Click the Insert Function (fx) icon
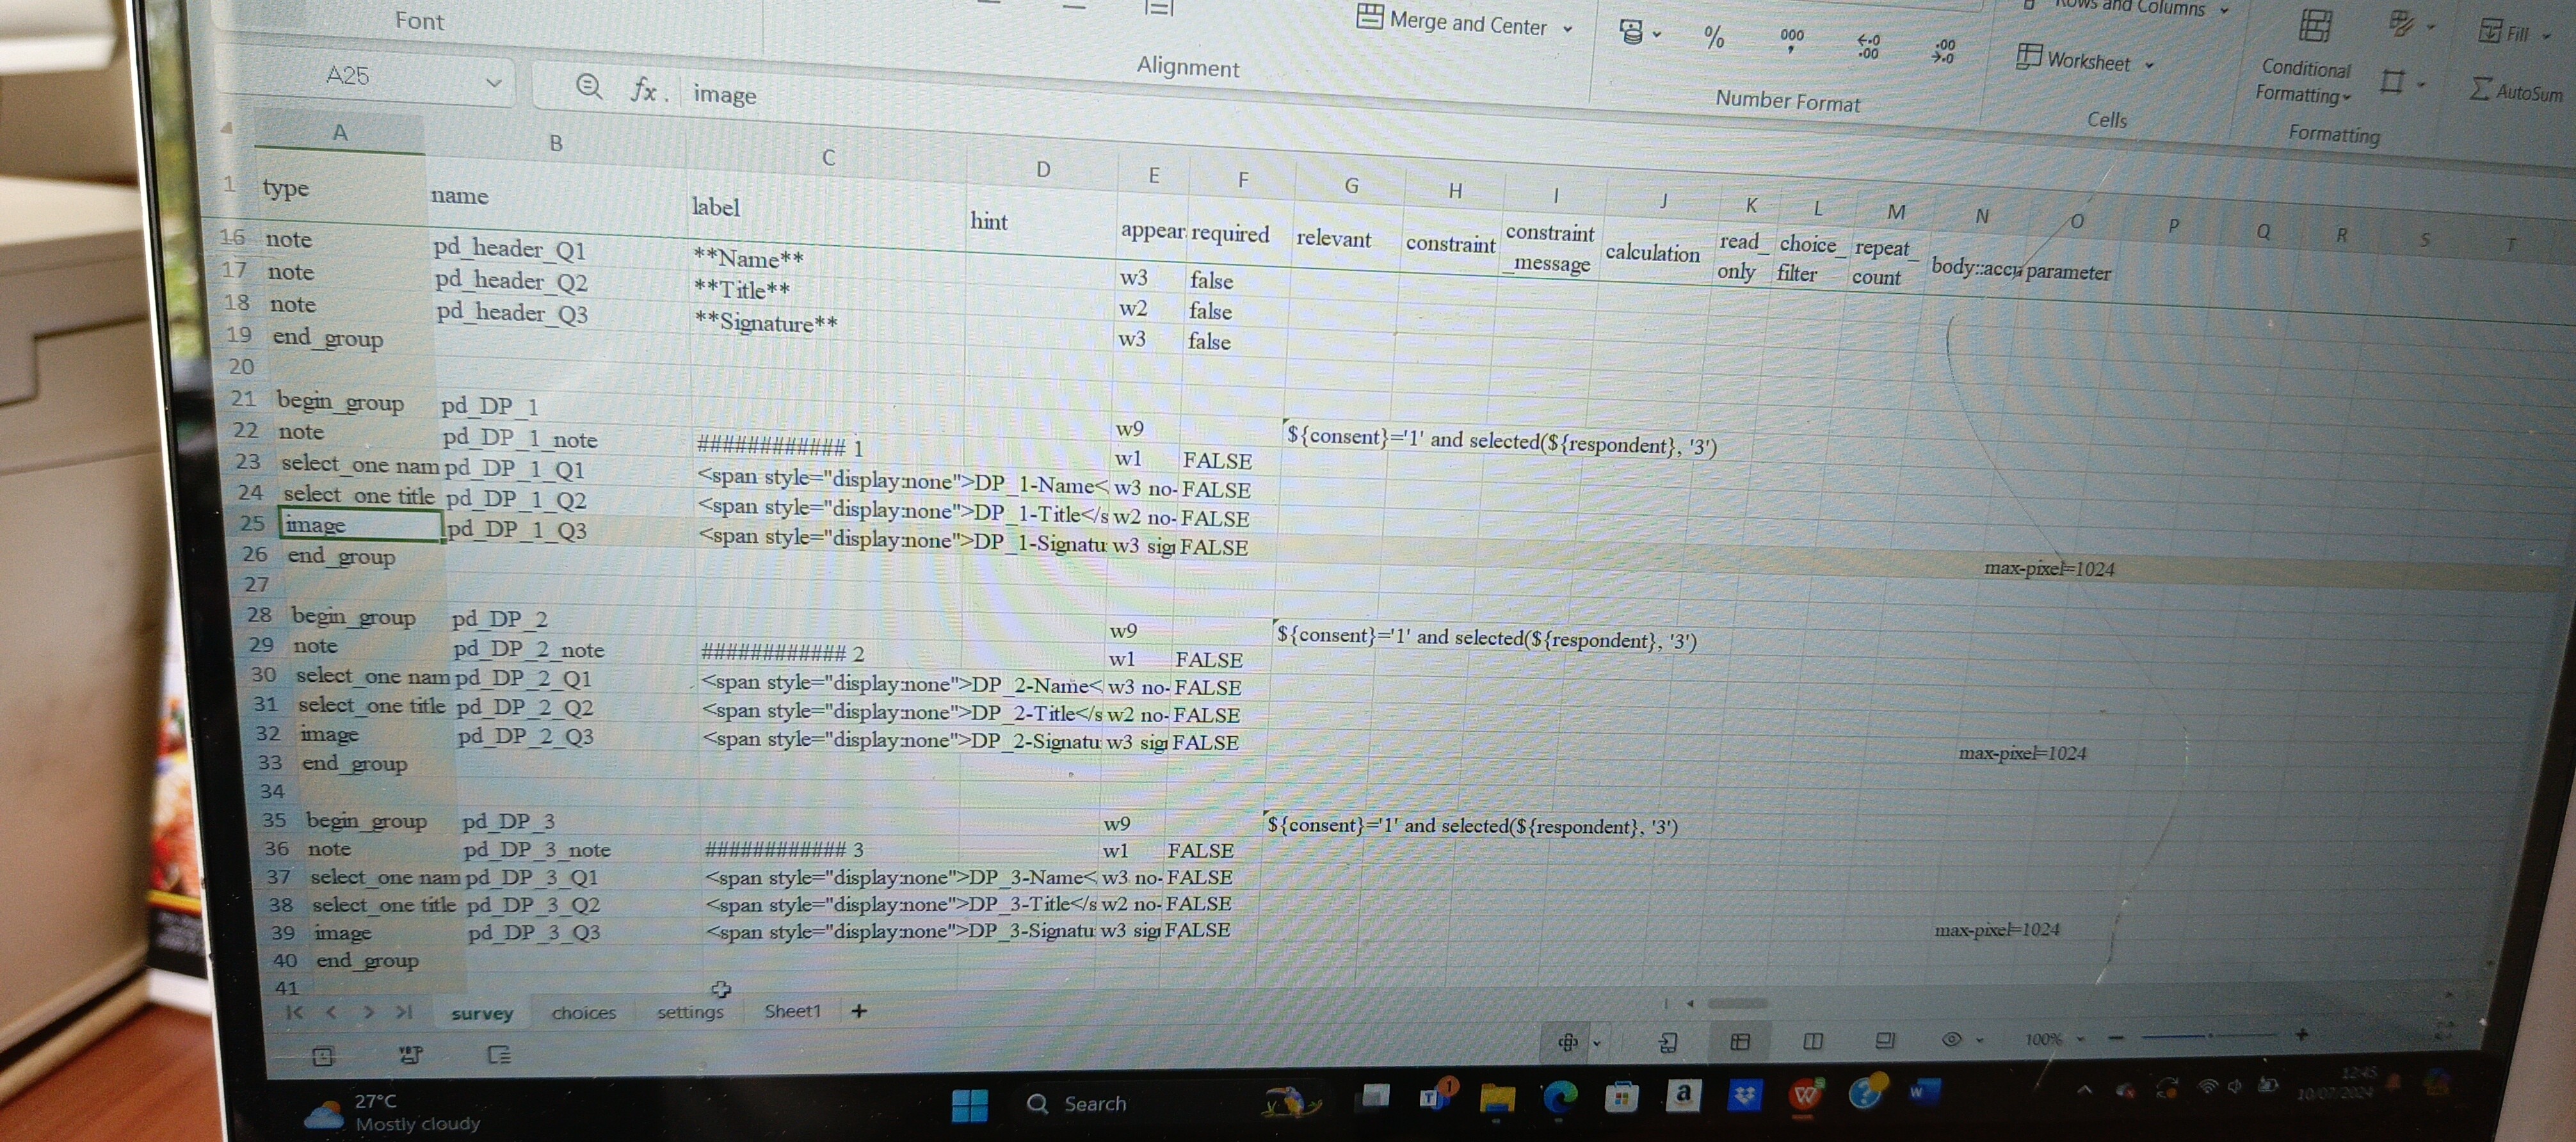The width and height of the screenshot is (2576, 1142). pyautogui.click(x=645, y=90)
